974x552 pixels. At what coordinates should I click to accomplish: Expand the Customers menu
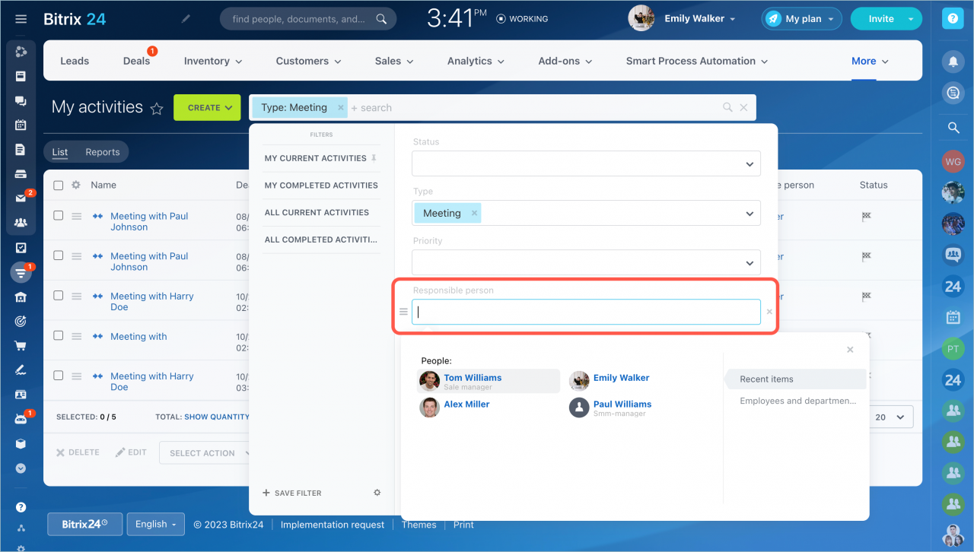(x=309, y=61)
